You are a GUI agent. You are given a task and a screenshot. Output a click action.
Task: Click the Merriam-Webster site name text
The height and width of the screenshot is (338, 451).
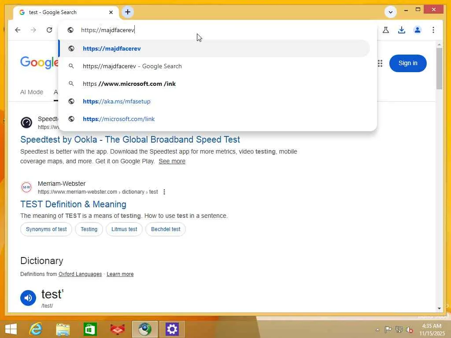coord(62,184)
